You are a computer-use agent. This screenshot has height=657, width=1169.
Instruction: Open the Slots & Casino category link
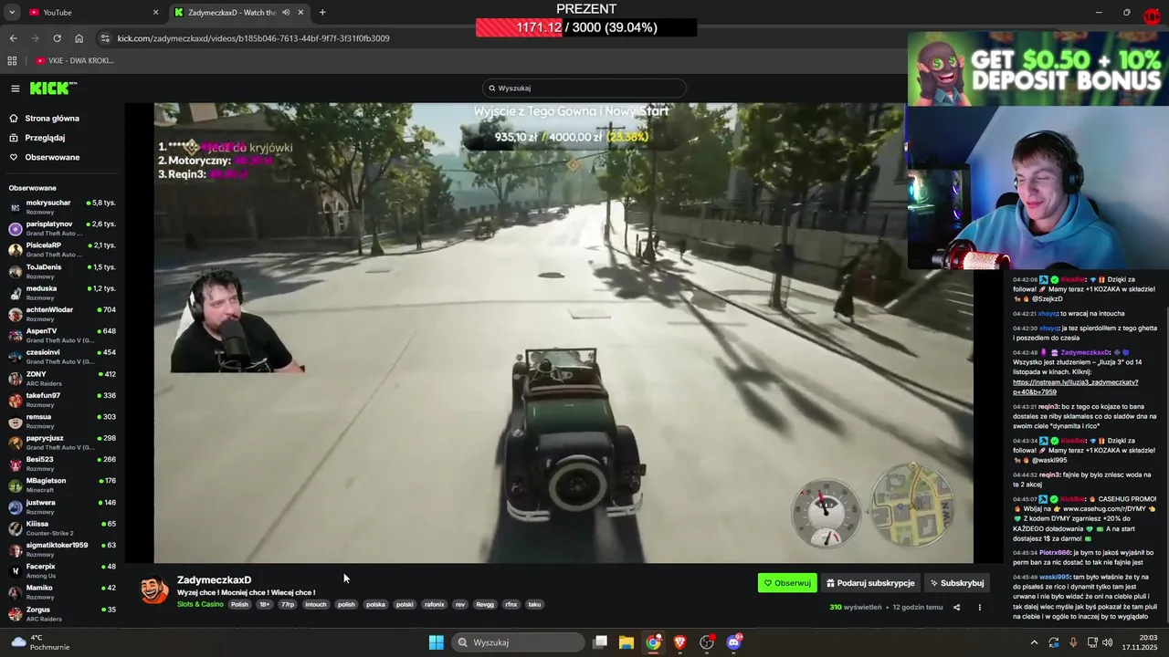click(x=200, y=605)
